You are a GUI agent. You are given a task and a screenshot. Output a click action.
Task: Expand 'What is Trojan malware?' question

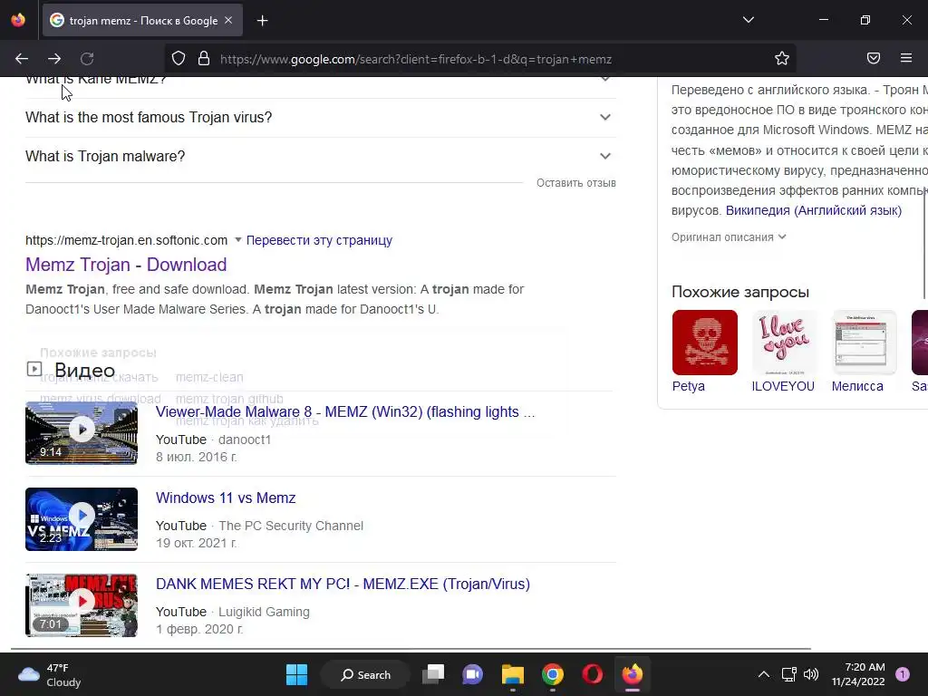tap(321, 156)
